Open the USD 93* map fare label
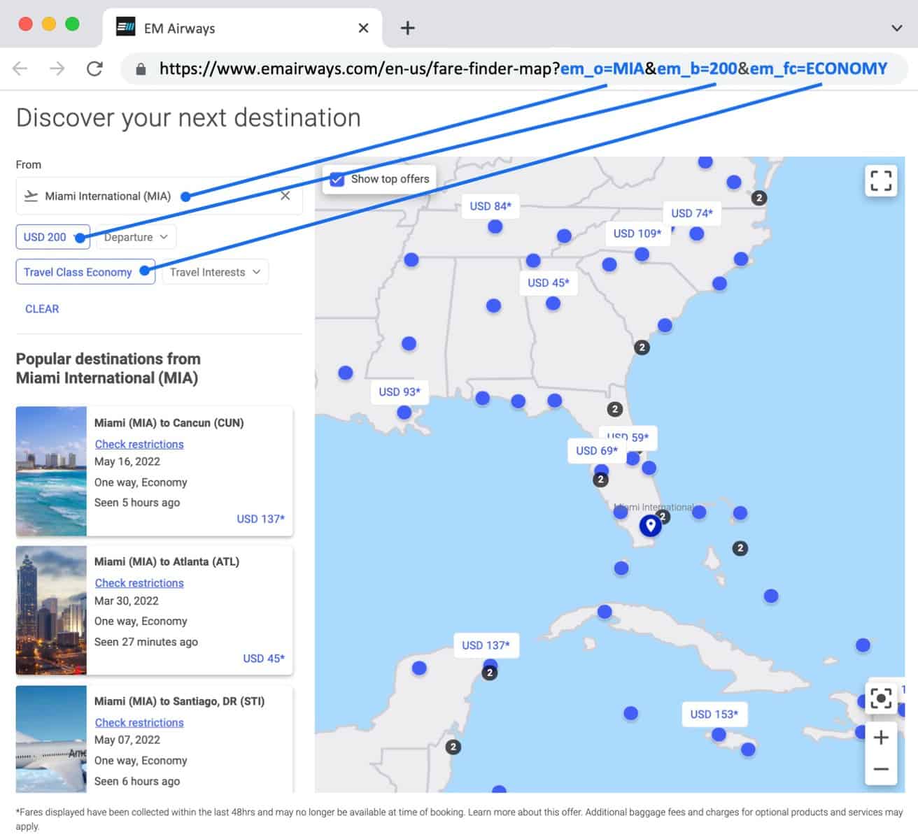Screen dimensions: 918x839 (400, 392)
